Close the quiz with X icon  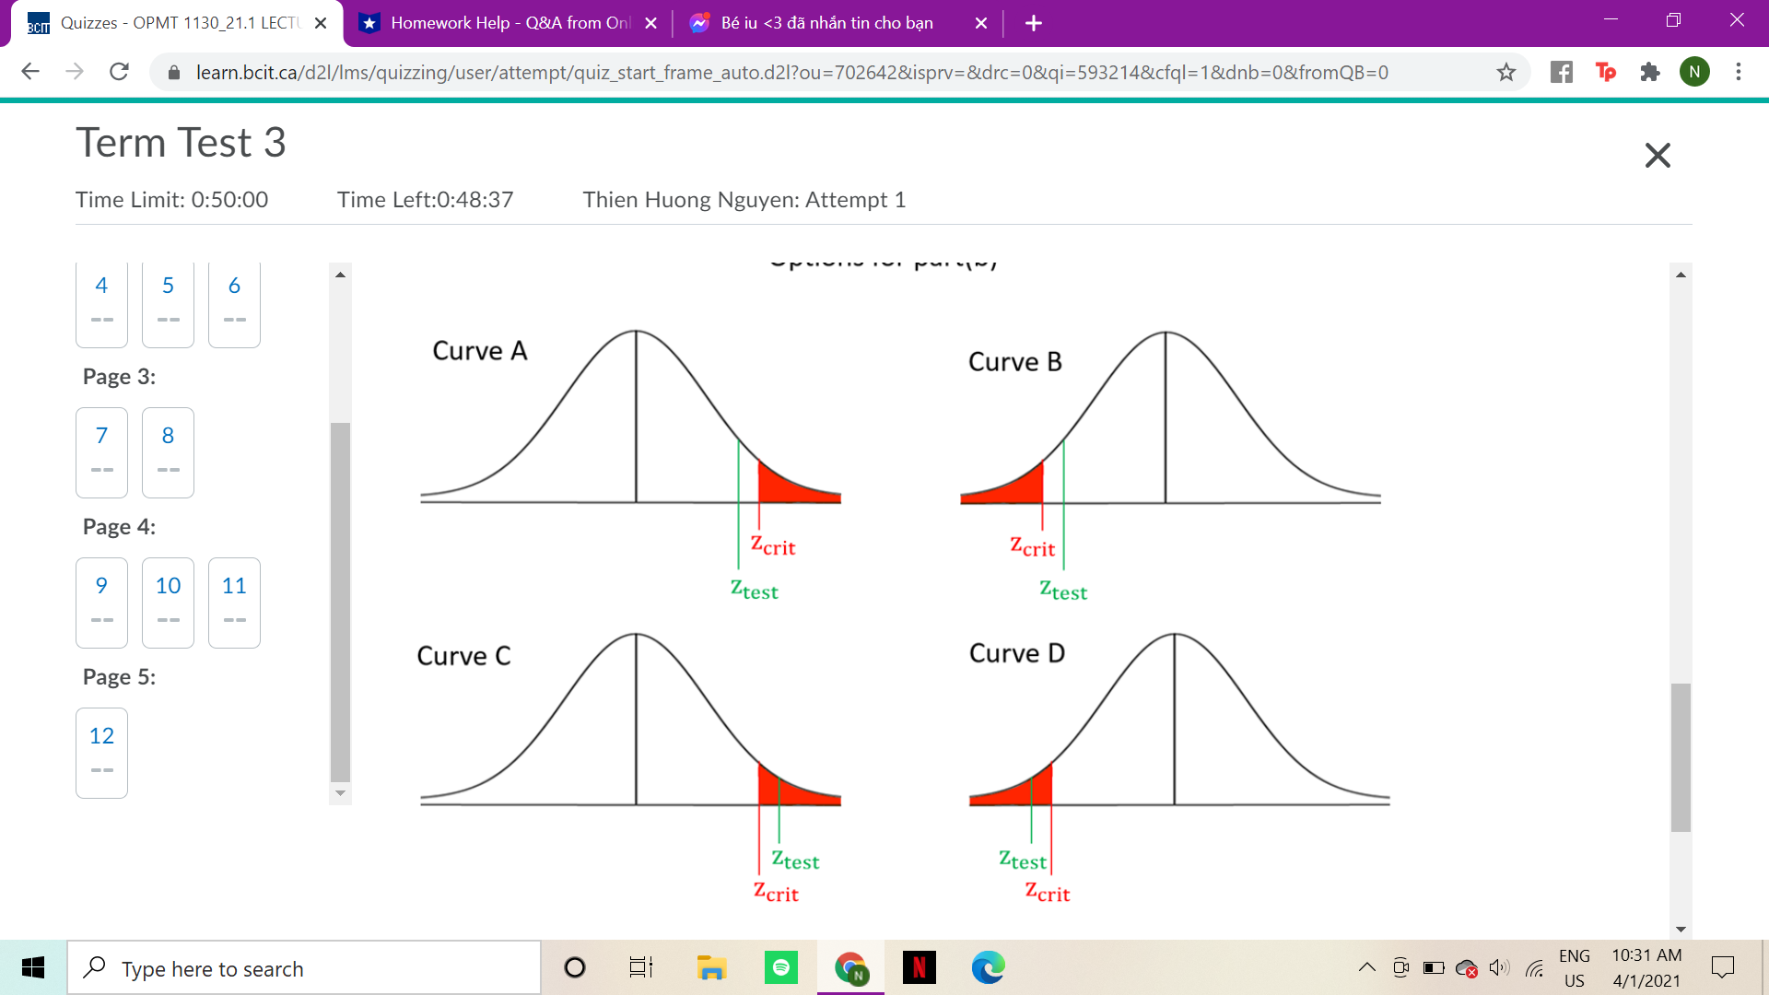1657,155
